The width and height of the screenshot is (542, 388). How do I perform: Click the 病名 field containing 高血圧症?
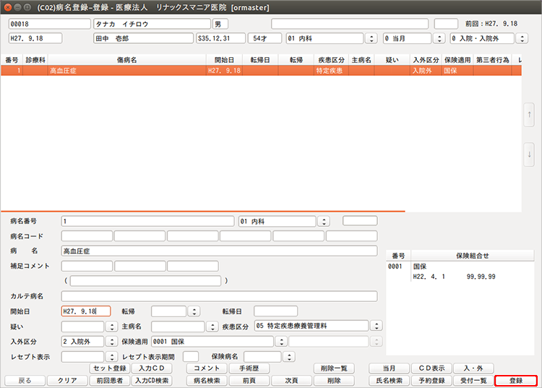pyautogui.click(x=219, y=251)
